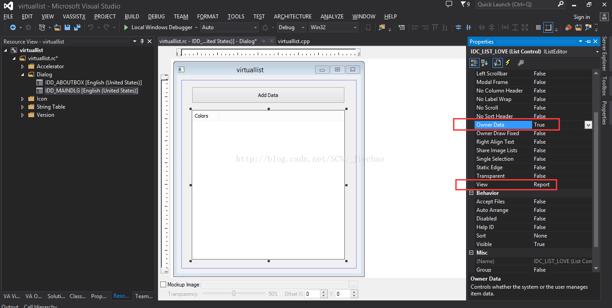Expand the Accelerator folder

tap(23, 66)
